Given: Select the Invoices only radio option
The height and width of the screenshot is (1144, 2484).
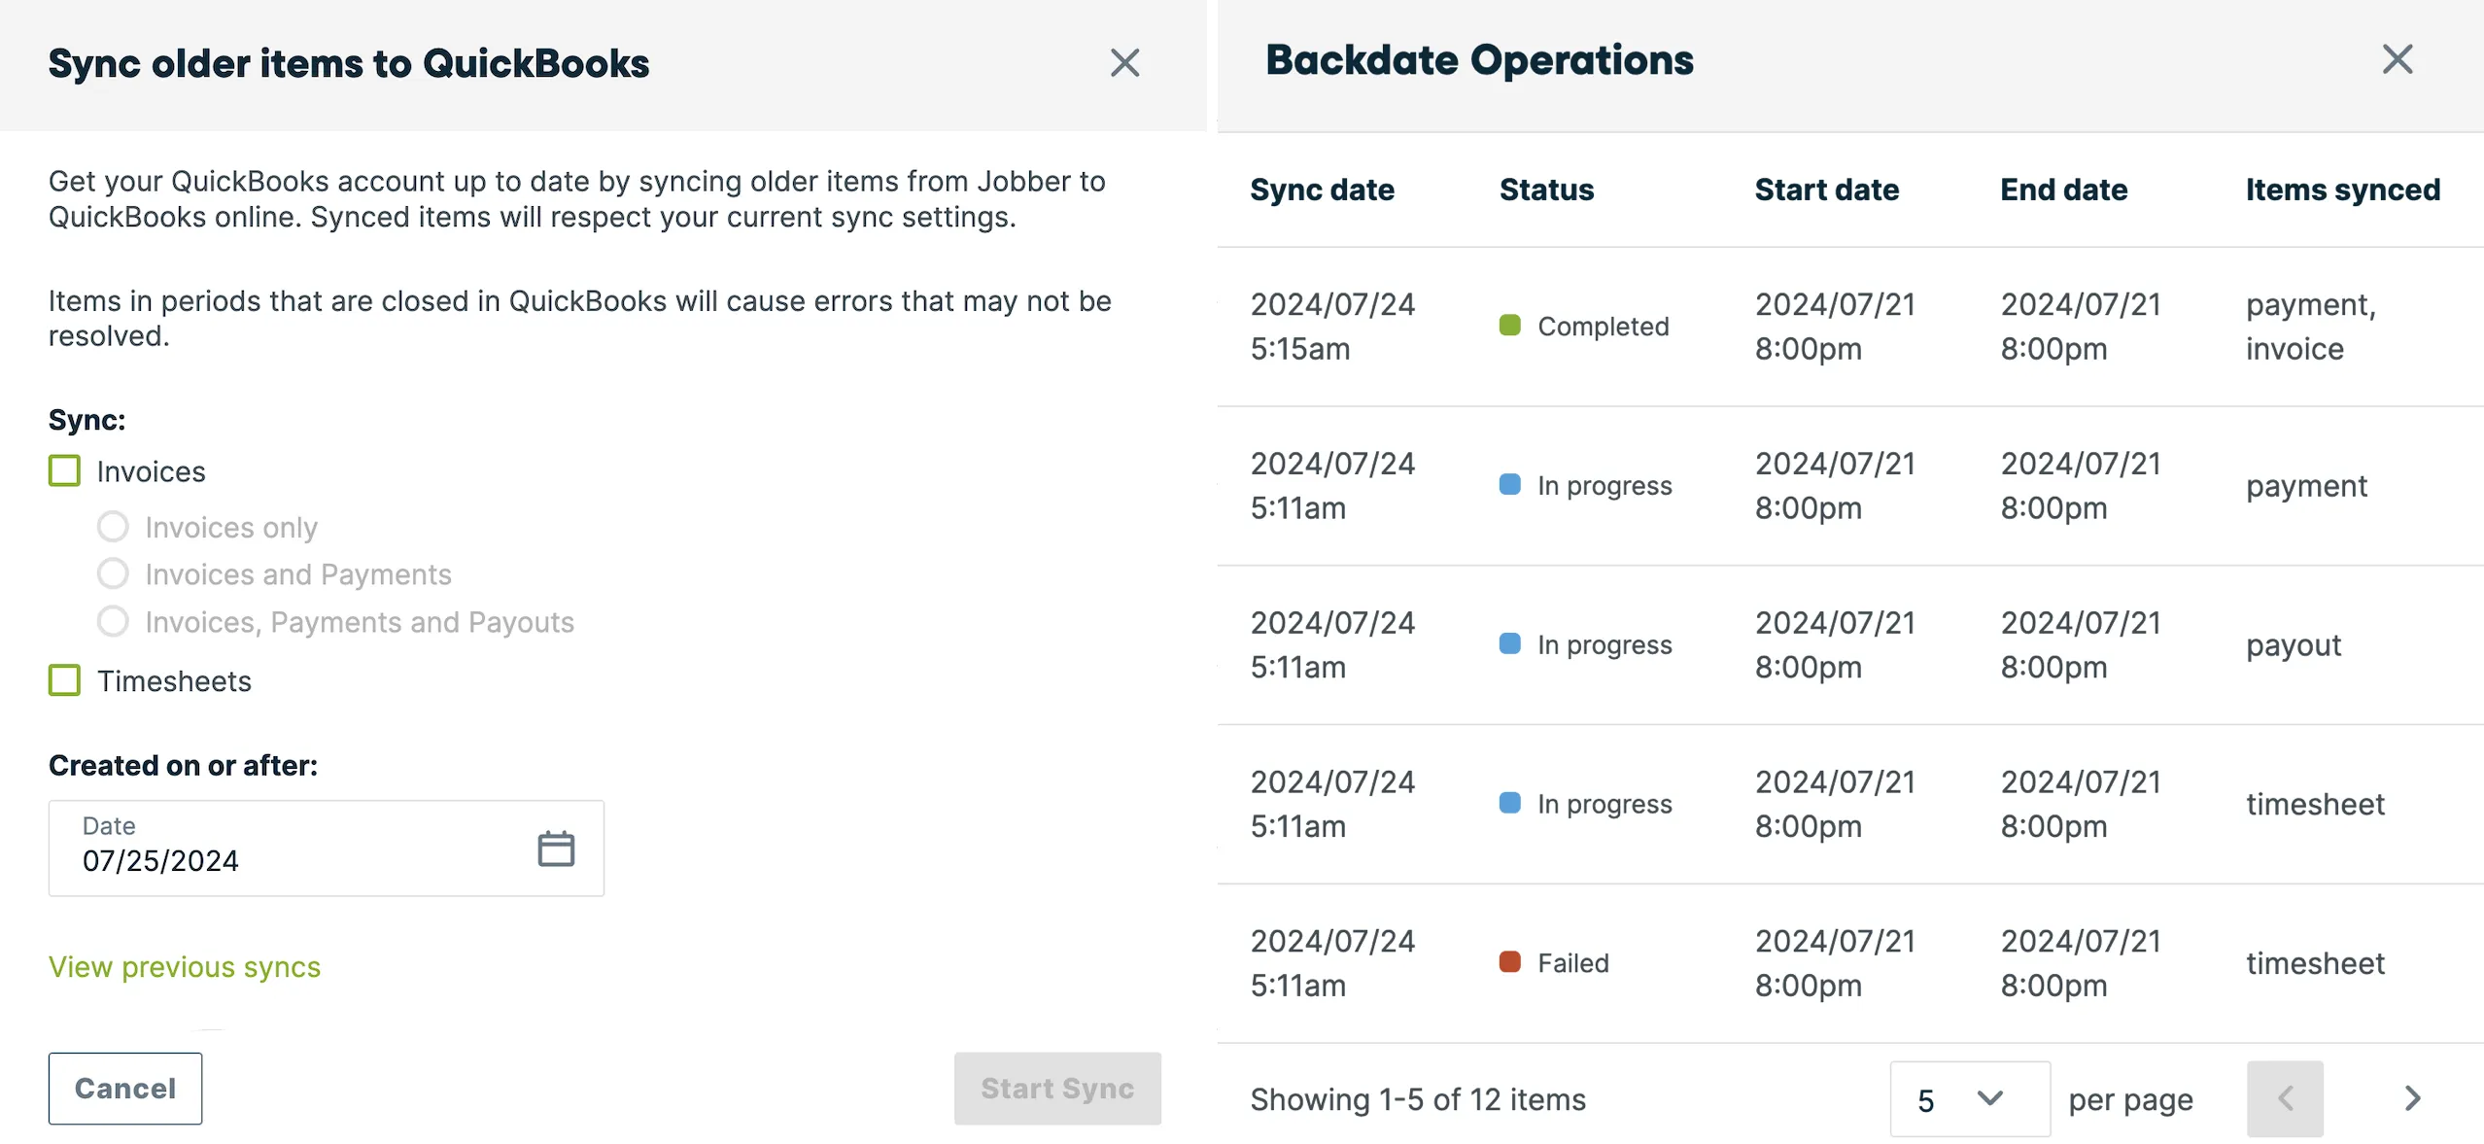Looking at the screenshot, I should click(x=113, y=527).
